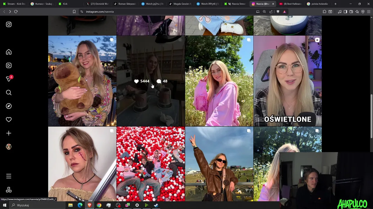Viewport: 373px width, 209px height.
Task: Open Brave VPN shield icon in toolbar
Action: (x=363, y=12)
